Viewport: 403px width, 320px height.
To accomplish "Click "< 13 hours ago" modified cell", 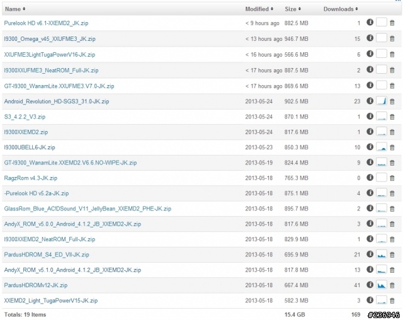I will [264, 39].
